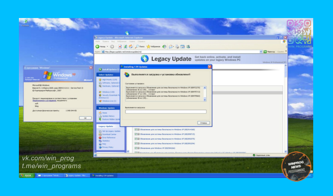Click the Переход go button

coord(269,52)
